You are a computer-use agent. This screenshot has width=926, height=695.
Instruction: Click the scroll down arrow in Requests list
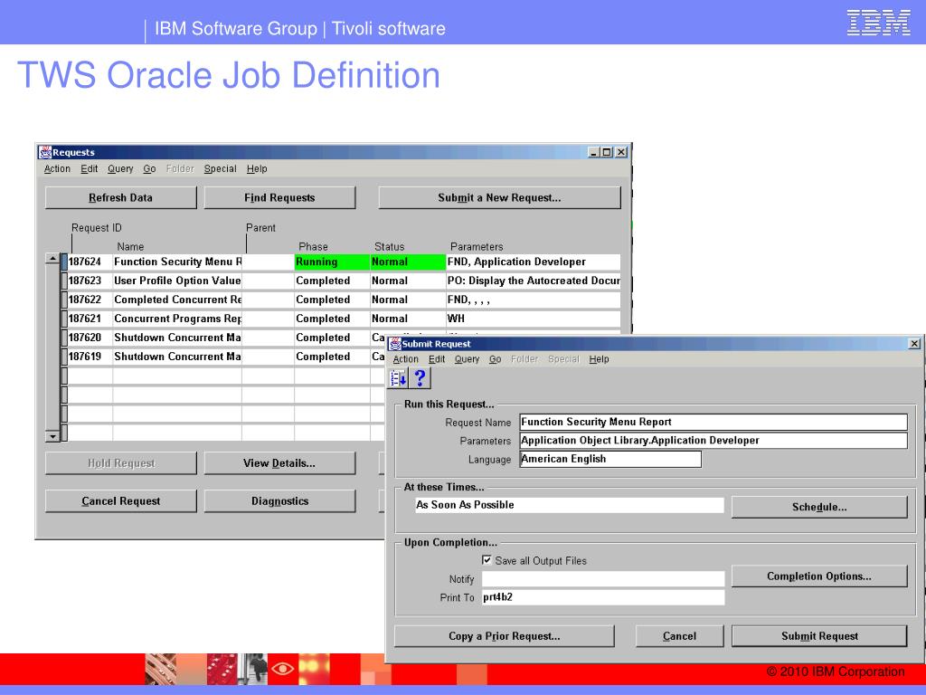pos(52,436)
